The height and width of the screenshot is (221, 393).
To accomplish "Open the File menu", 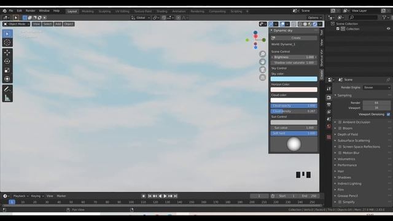I will coord(11,11).
